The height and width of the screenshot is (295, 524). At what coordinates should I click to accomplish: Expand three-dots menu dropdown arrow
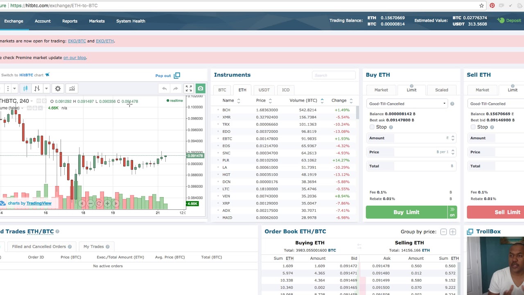click(14, 88)
